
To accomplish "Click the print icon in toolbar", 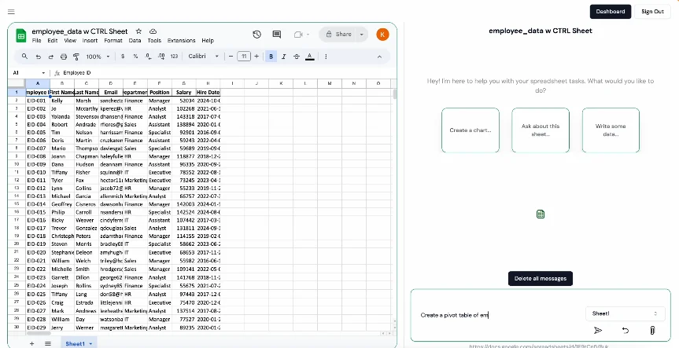I will [x=63, y=57].
